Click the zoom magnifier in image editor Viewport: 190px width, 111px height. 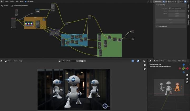point(145,65)
